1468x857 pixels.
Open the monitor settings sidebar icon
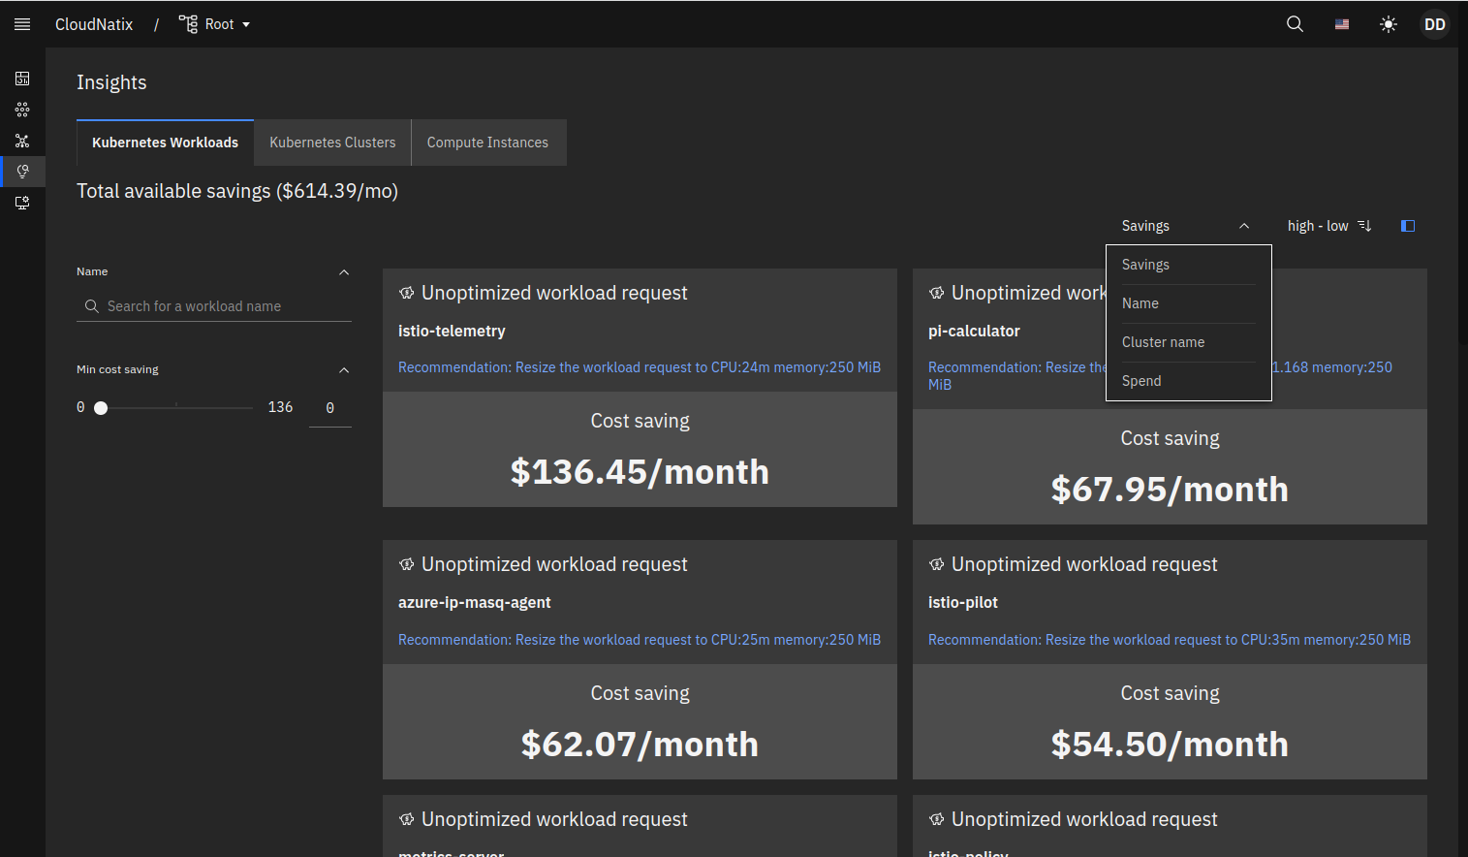click(22, 203)
